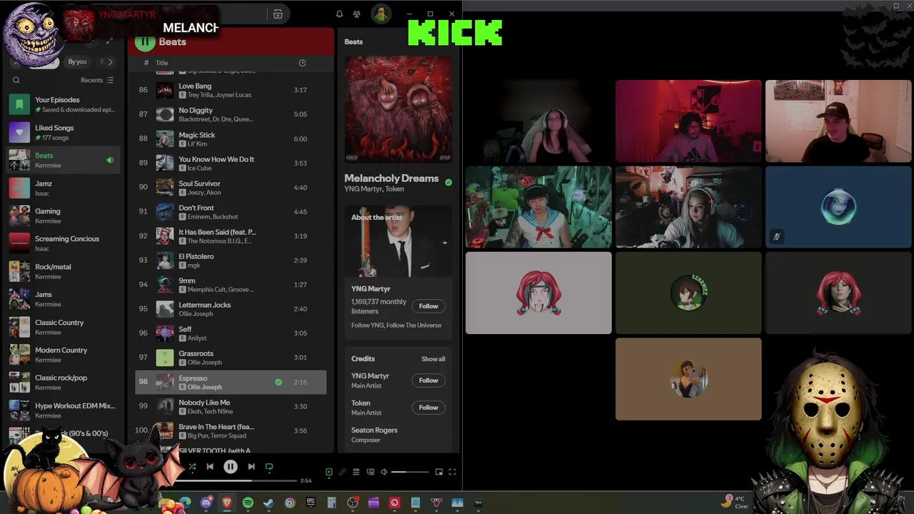Select the track Nobody Like Me
914x514 pixels.
(231, 406)
